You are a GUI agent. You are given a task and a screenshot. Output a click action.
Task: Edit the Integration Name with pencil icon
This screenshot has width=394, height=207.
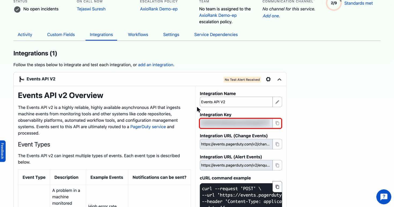point(277,102)
